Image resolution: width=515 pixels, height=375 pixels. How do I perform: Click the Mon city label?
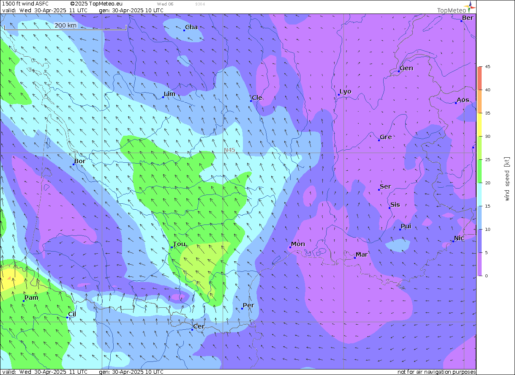pos(298,244)
